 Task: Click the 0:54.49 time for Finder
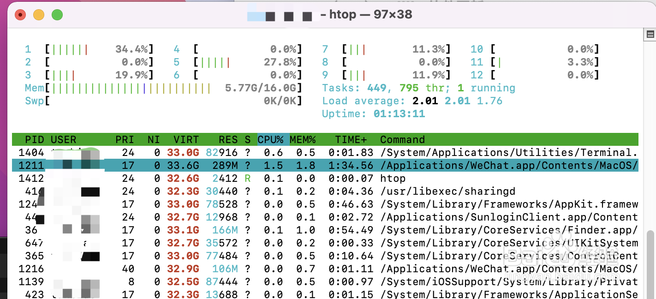(351, 230)
